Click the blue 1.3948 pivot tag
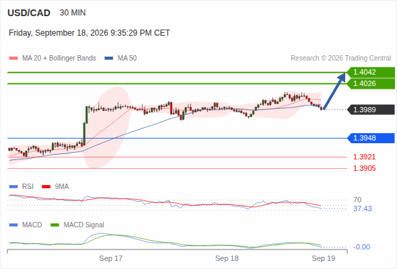 pyautogui.click(x=371, y=138)
